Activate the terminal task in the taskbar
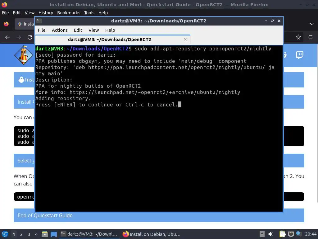 (89, 234)
